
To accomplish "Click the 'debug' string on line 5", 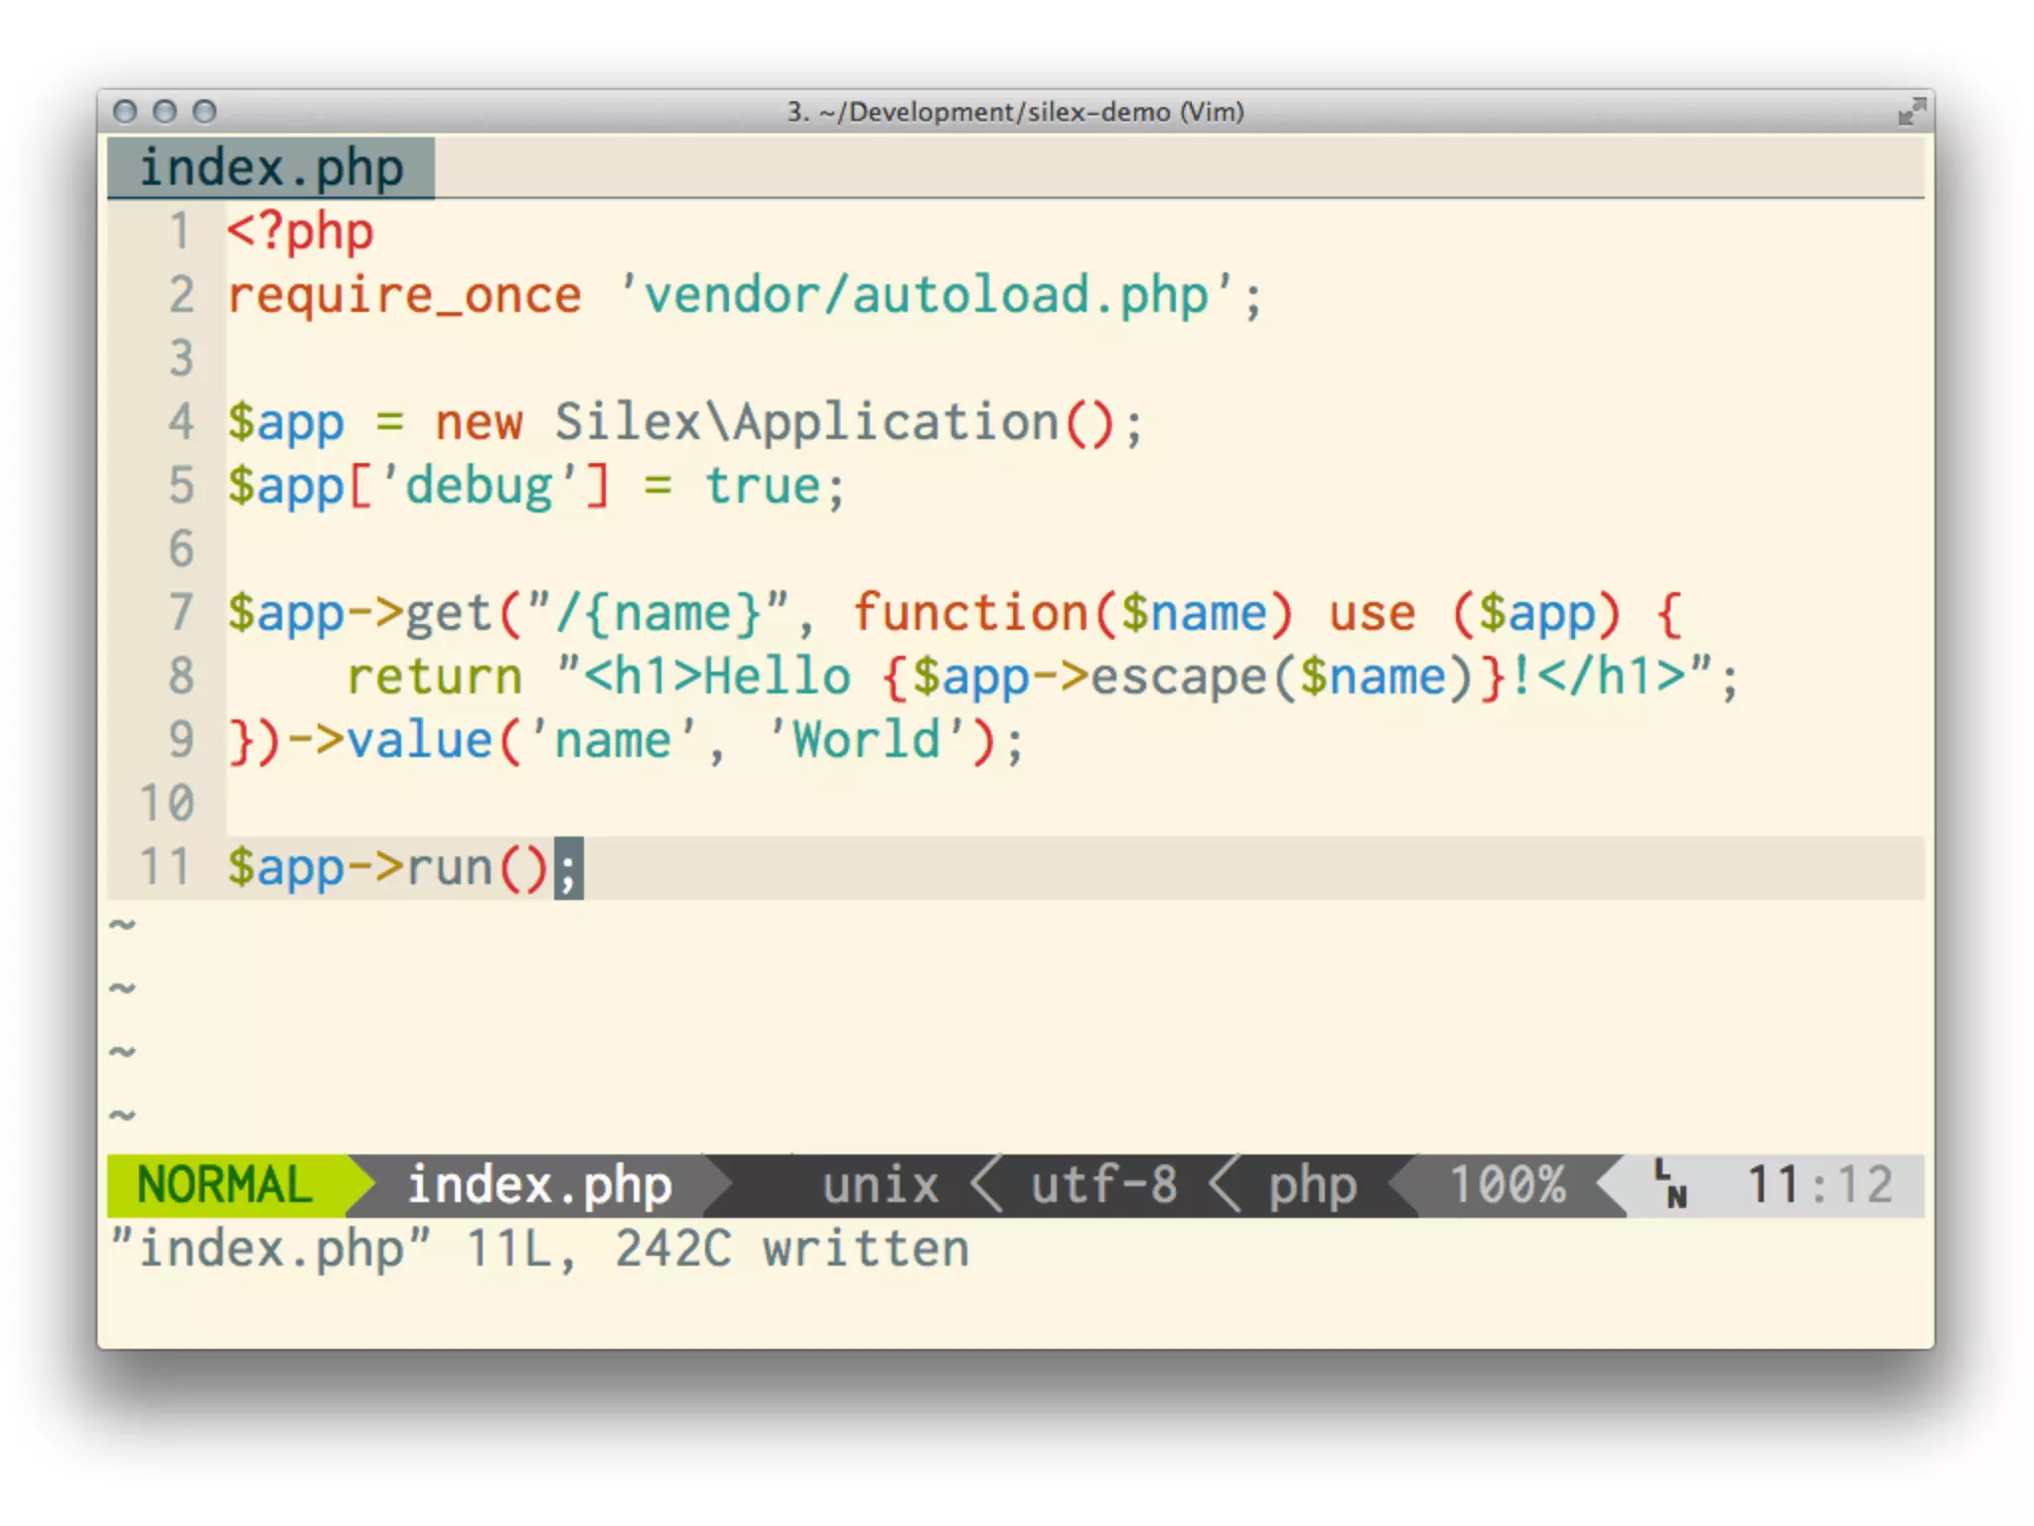I will (479, 487).
